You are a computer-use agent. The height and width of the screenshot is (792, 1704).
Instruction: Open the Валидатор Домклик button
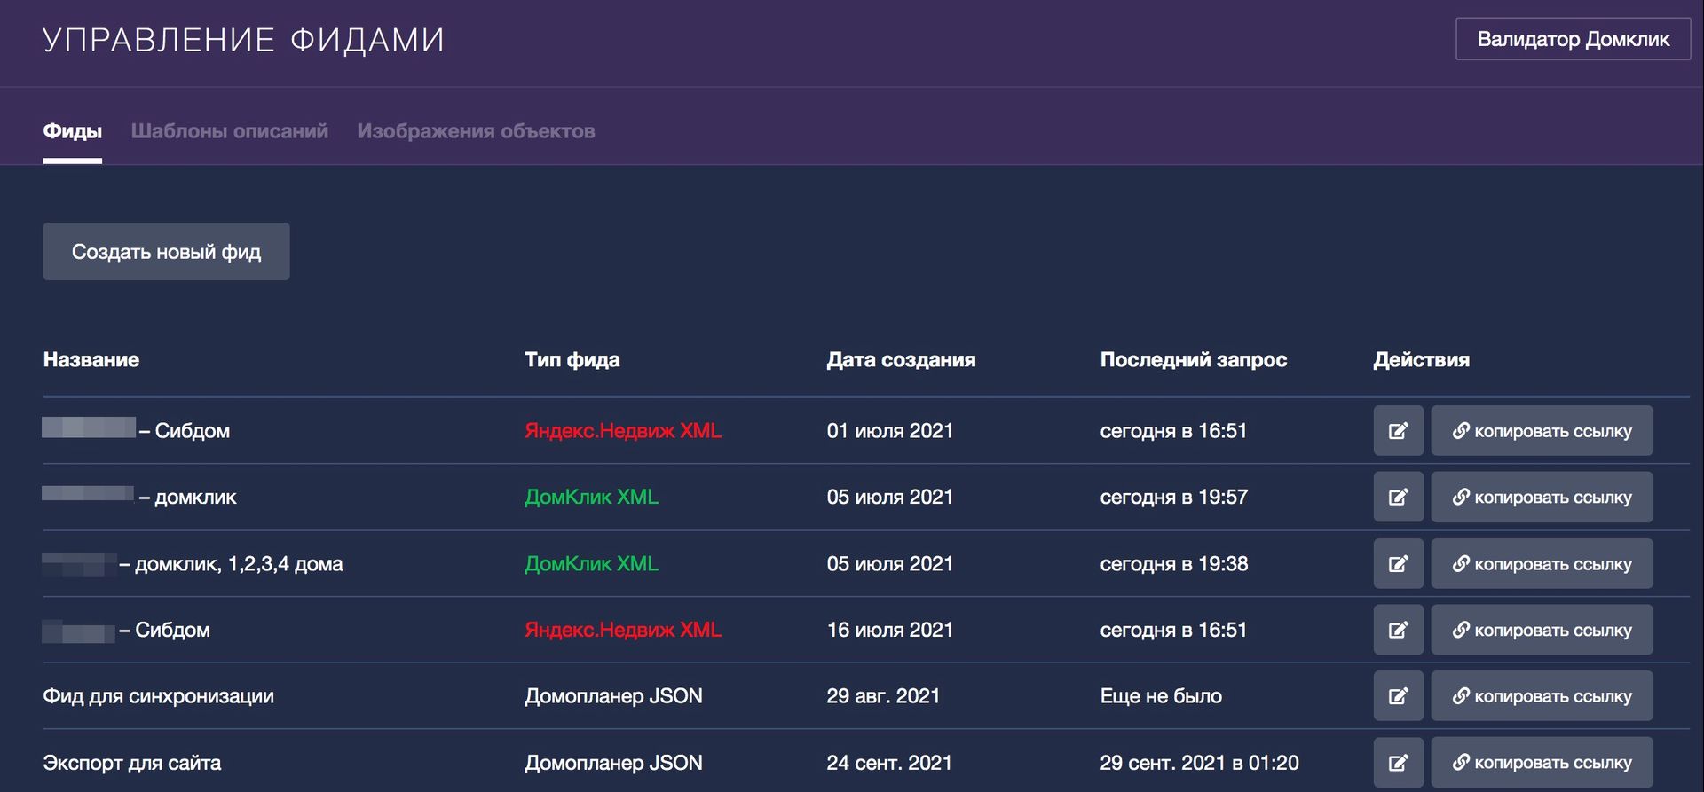click(x=1573, y=39)
